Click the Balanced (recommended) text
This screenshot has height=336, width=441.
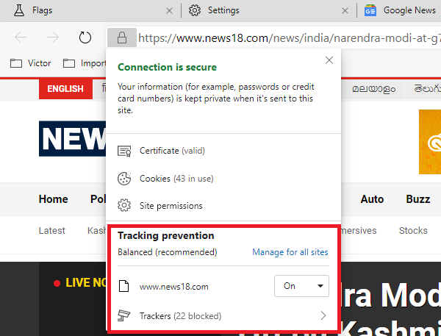(x=168, y=252)
